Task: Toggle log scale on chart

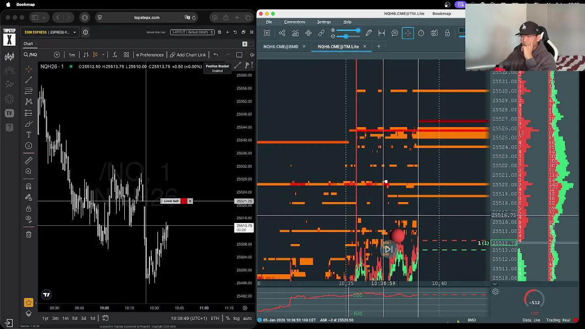Action: [x=236, y=318]
